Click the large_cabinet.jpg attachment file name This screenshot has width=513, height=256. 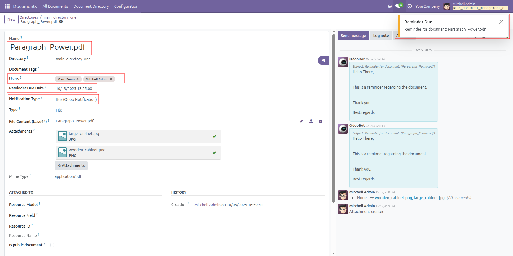coord(84,134)
